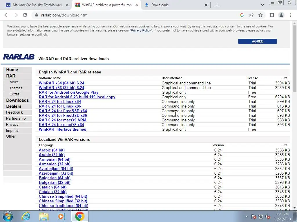
Task: Click the RARLAB logo
Action: [19, 57]
